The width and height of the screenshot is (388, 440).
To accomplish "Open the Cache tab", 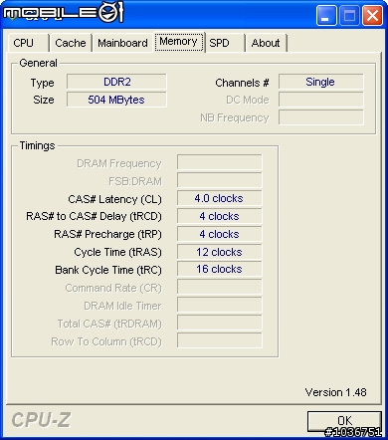I will pyautogui.click(x=71, y=43).
